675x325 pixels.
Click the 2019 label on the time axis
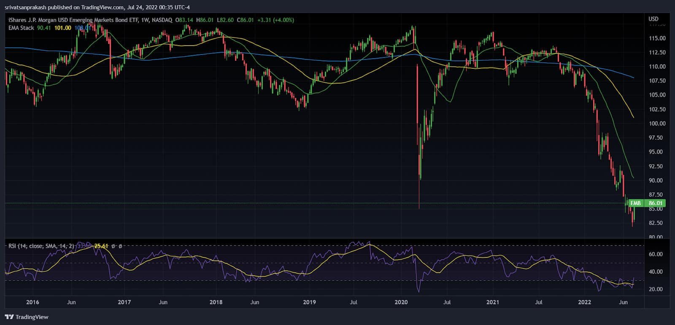click(x=309, y=302)
